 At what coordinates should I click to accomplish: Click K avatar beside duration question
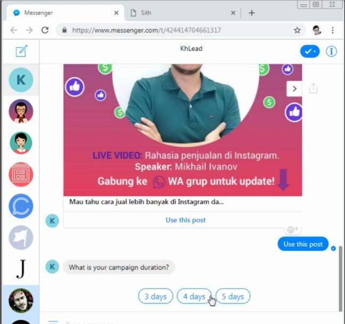coord(52,267)
